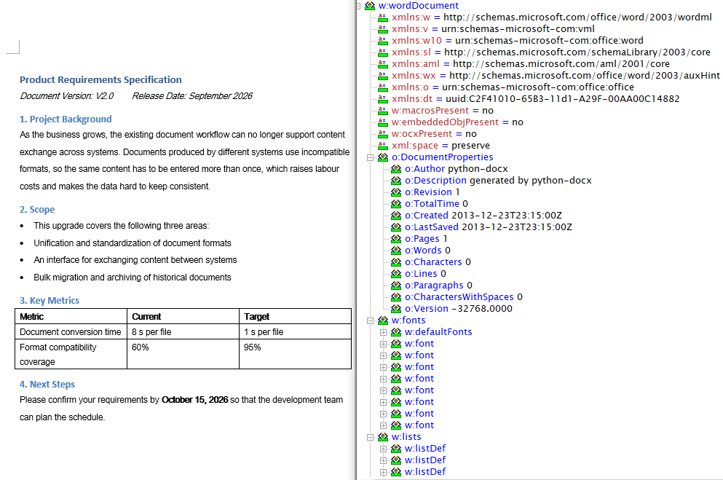Click the o:LastSaved element icon
Screen dimensions: 723x480
tap(396, 227)
